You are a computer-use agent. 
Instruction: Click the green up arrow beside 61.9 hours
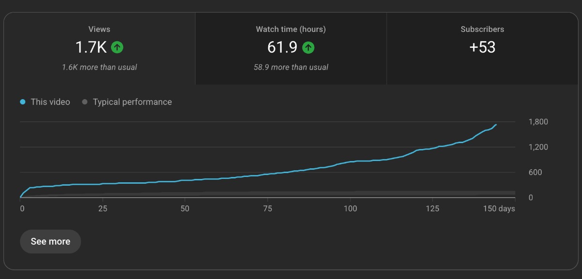tap(308, 47)
